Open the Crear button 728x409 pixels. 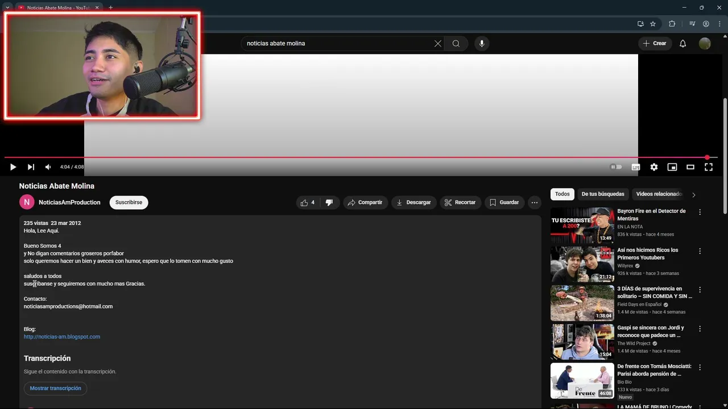click(x=655, y=44)
